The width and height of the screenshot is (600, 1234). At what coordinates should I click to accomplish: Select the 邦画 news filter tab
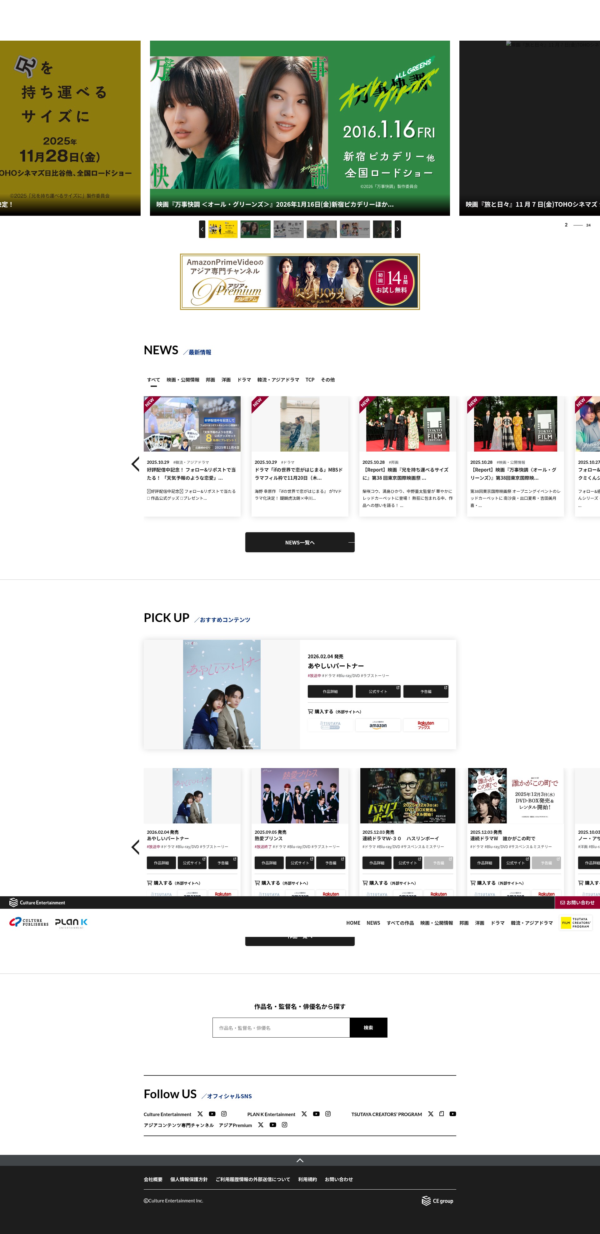210,380
